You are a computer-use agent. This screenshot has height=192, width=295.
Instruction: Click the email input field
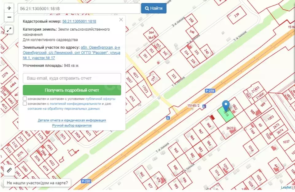(x=72, y=78)
